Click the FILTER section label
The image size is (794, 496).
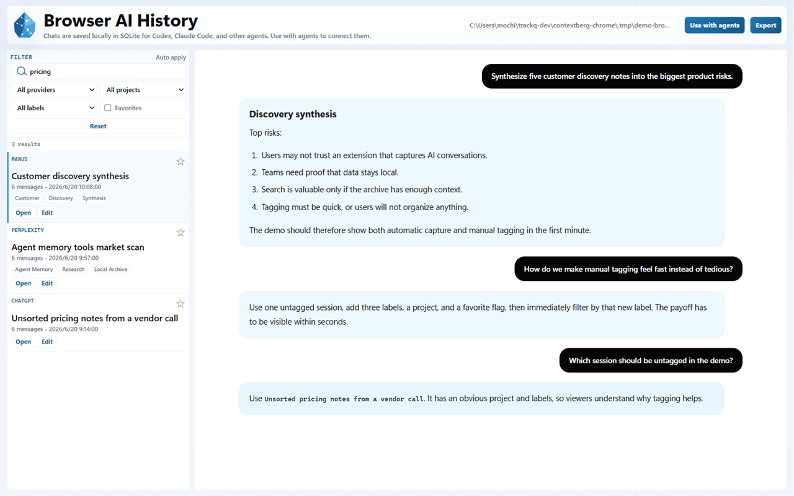(21, 57)
